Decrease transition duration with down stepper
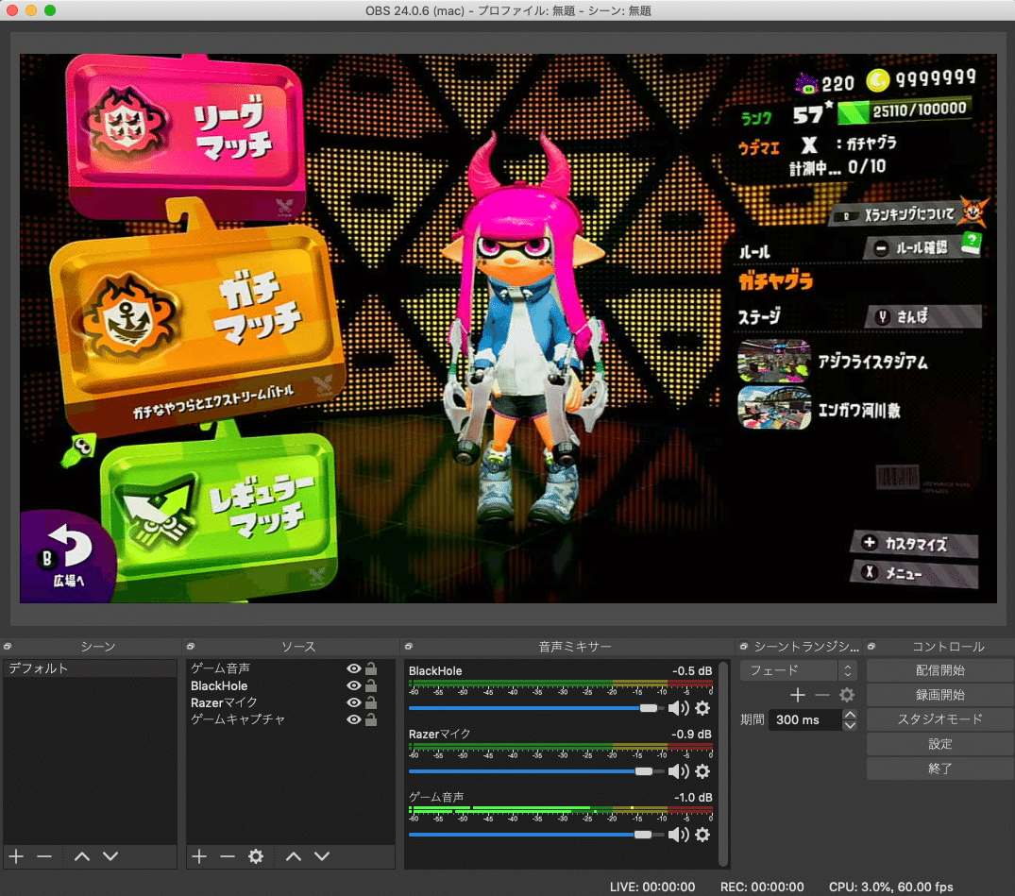This screenshot has height=896, width=1015. 850,725
